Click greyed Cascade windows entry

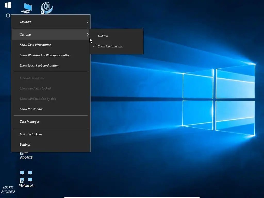[x=51, y=78]
